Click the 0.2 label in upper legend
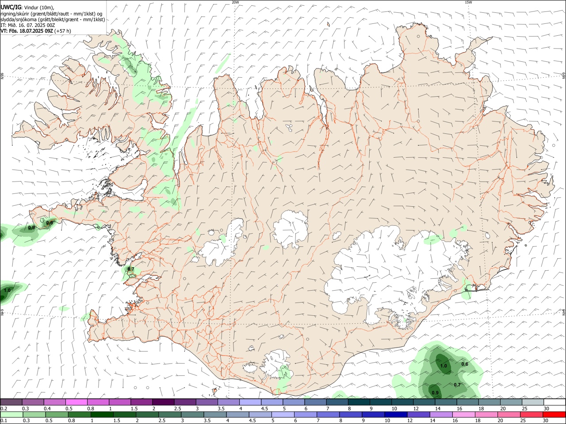Viewport: 566px width, 424px height. [4, 409]
